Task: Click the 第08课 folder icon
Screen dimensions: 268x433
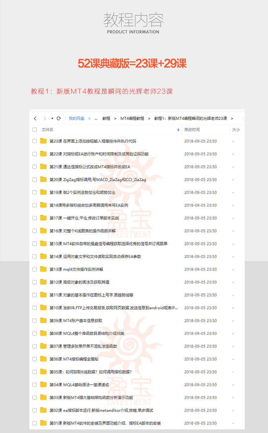Action: (x=44, y=333)
